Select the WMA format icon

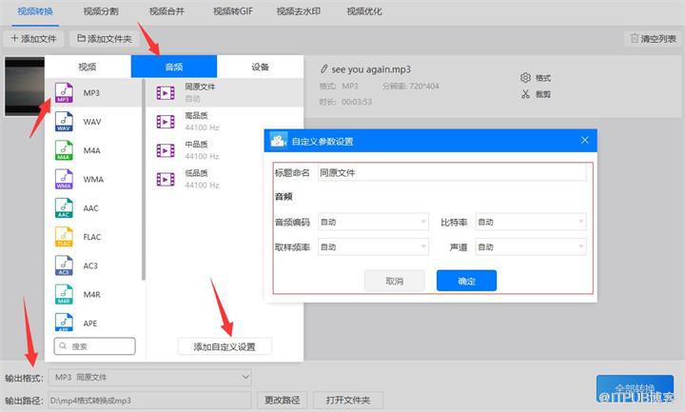pyautogui.click(x=64, y=179)
